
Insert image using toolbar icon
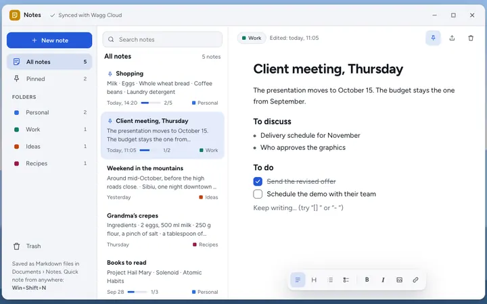400,280
